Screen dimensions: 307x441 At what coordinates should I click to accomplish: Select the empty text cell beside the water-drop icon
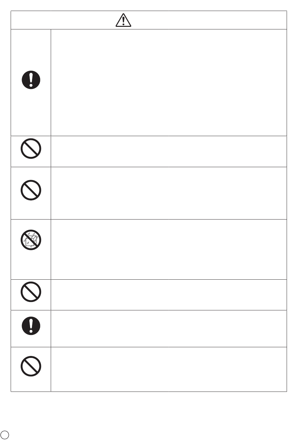click(169, 249)
